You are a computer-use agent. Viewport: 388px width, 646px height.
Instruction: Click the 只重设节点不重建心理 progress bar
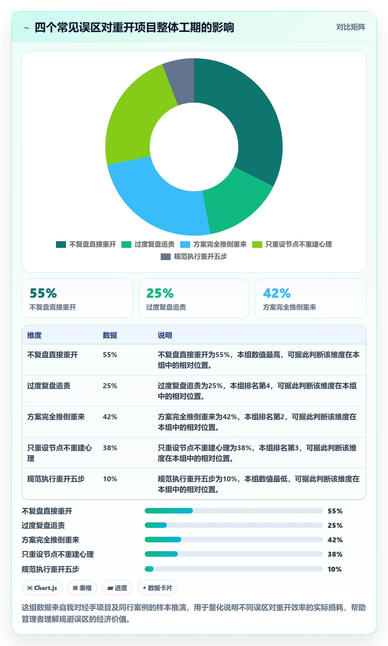pos(234,554)
